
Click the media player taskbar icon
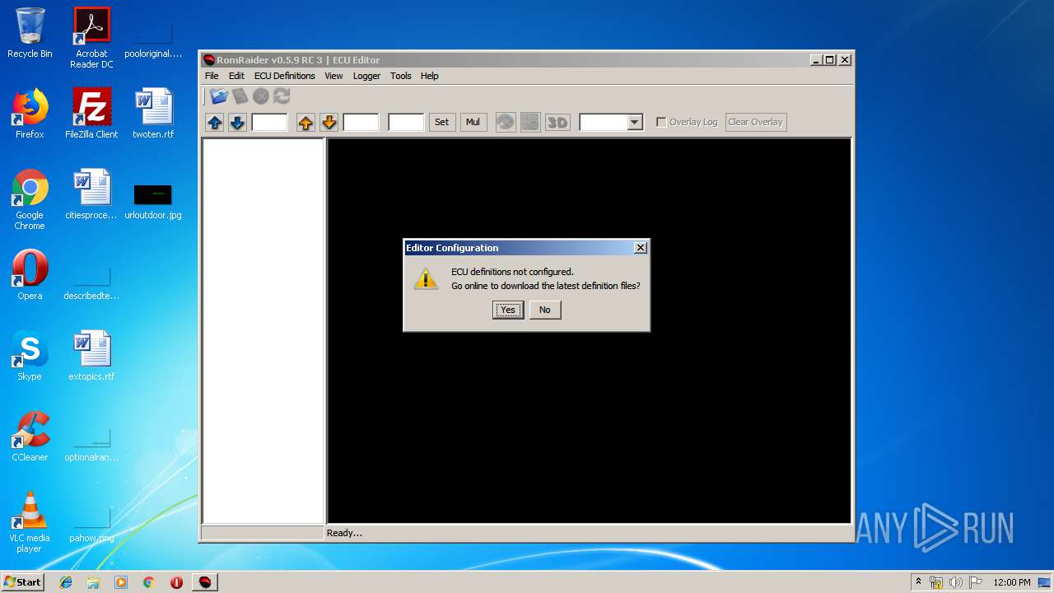tap(121, 582)
